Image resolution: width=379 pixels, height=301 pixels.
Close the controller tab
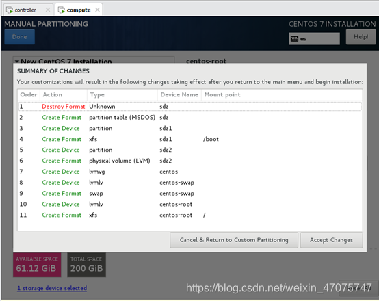pyautogui.click(x=48, y=10)
